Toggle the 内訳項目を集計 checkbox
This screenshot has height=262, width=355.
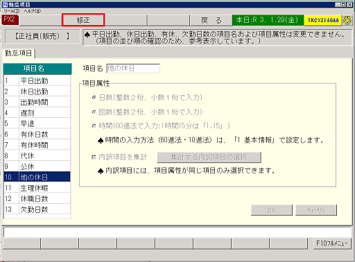tap(94, 157)
